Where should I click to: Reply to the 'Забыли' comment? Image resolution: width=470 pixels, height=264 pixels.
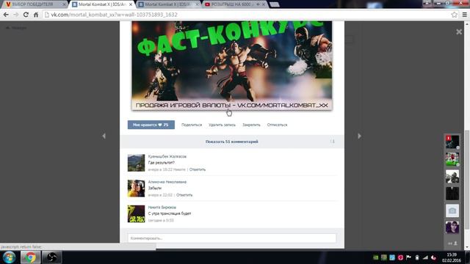point(184,195)
